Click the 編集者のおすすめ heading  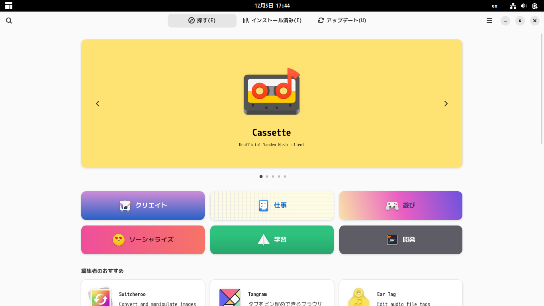coord(102,271)
